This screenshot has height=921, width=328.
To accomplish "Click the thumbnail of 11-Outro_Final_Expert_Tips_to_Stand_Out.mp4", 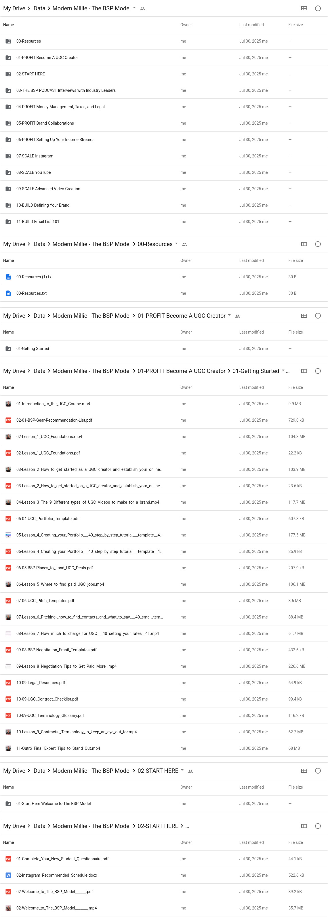I will pyautogui.click(x=8, y=748).
